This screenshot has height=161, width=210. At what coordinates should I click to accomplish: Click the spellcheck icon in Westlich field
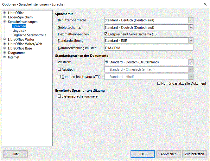107,62
